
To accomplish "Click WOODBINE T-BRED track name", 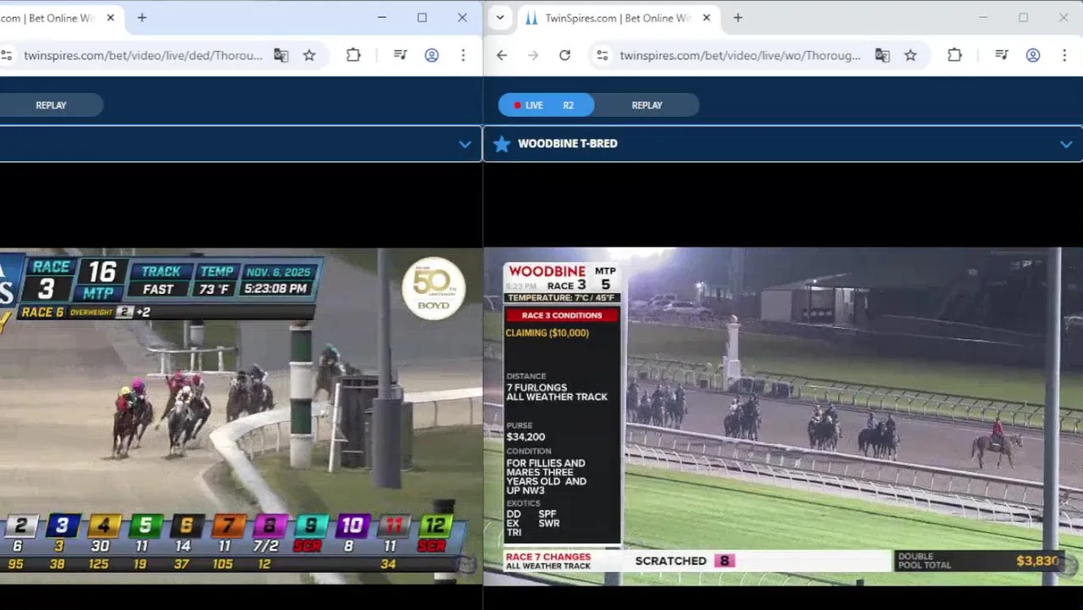I will (567, 144).
